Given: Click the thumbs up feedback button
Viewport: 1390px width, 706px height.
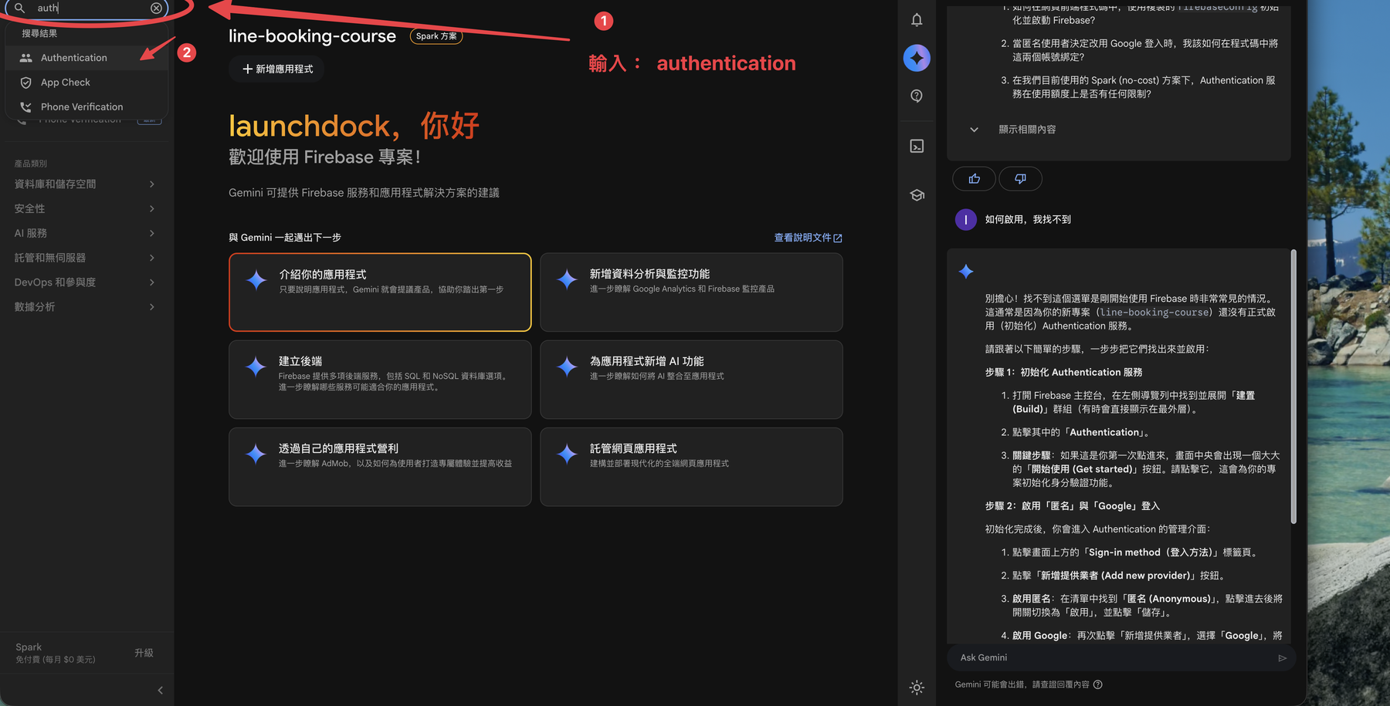Looking at the screenshot, I should [975, 179].
